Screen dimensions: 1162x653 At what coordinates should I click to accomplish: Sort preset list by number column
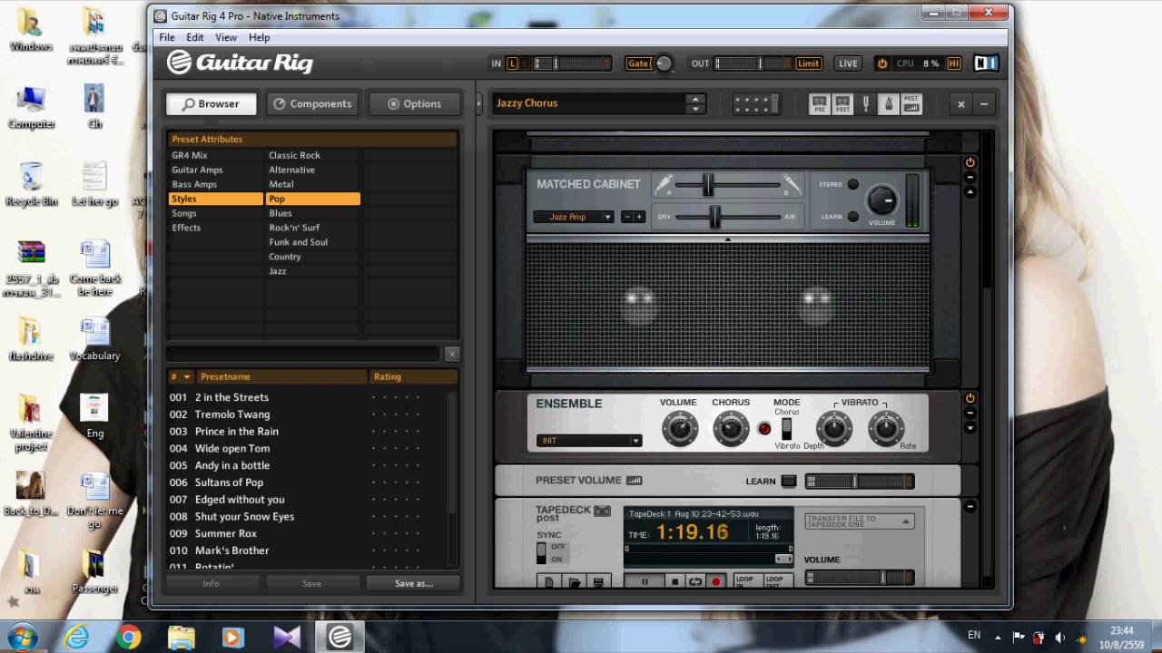181,376
